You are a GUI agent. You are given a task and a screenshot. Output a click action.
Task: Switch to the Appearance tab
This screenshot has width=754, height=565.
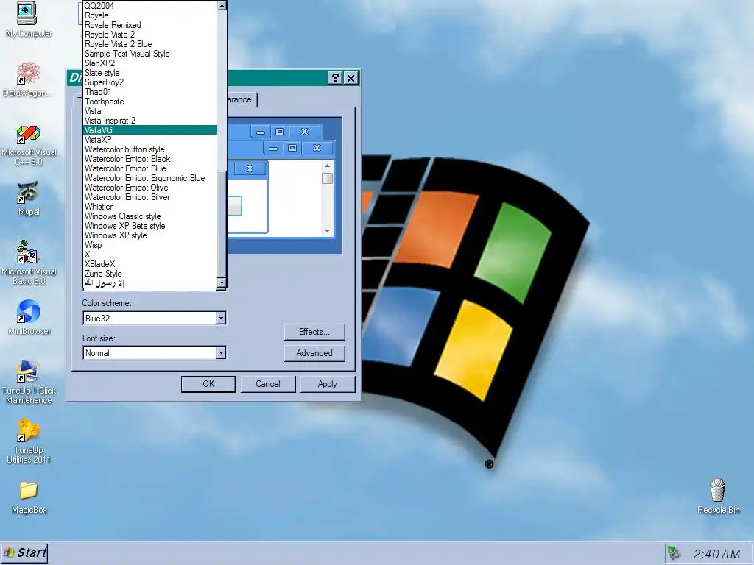(242, 99)
